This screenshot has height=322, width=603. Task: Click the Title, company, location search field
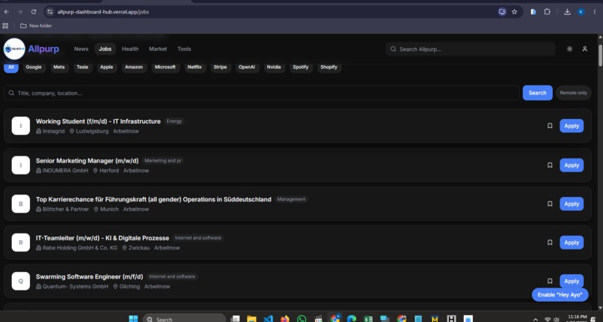[262, 93]
